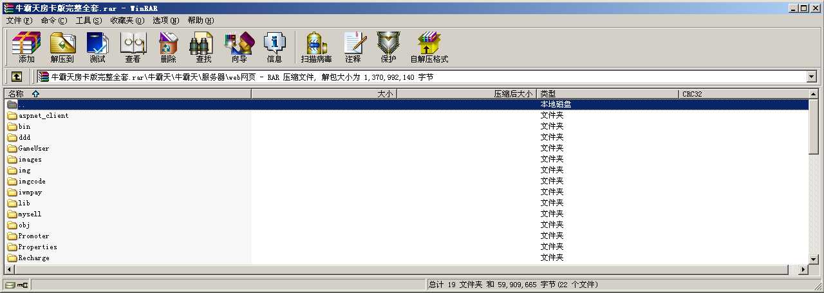Select the imgcode folder icon
The width and height of the screenshot is (824, 293).
(x=12, y=182)
